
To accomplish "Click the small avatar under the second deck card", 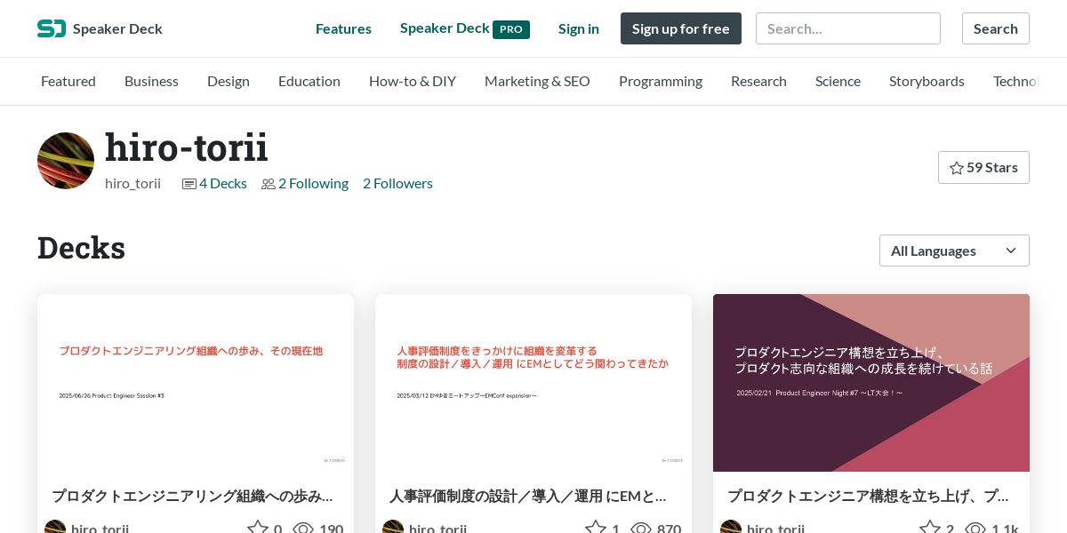I will click(x=393, y=527).
